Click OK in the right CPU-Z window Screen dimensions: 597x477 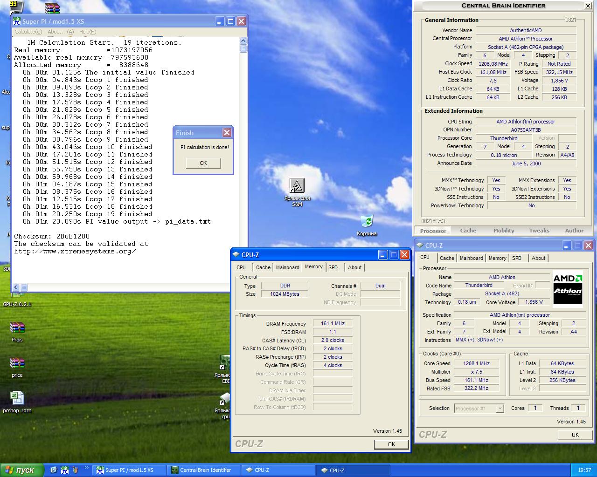[576, 435]
